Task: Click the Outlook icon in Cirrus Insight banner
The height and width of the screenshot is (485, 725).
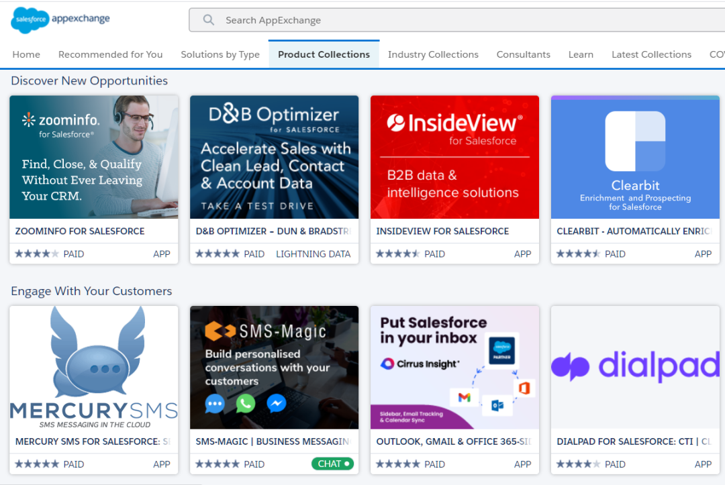Action: (497, 406)
